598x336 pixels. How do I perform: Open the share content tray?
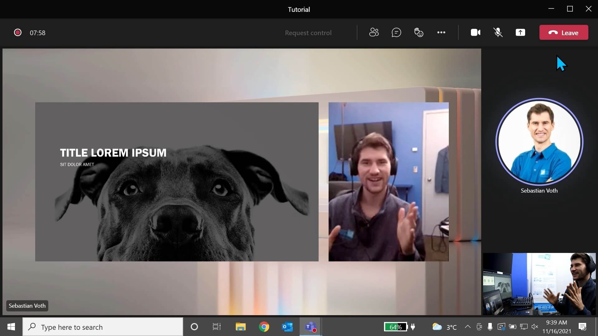click(x=520, y=32)
